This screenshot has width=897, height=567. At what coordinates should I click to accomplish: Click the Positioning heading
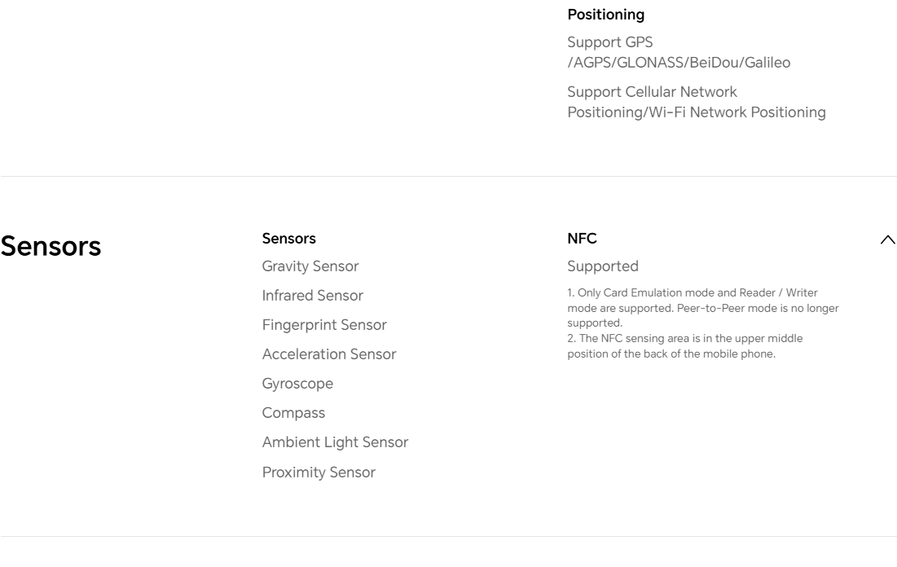pos(605,15)
